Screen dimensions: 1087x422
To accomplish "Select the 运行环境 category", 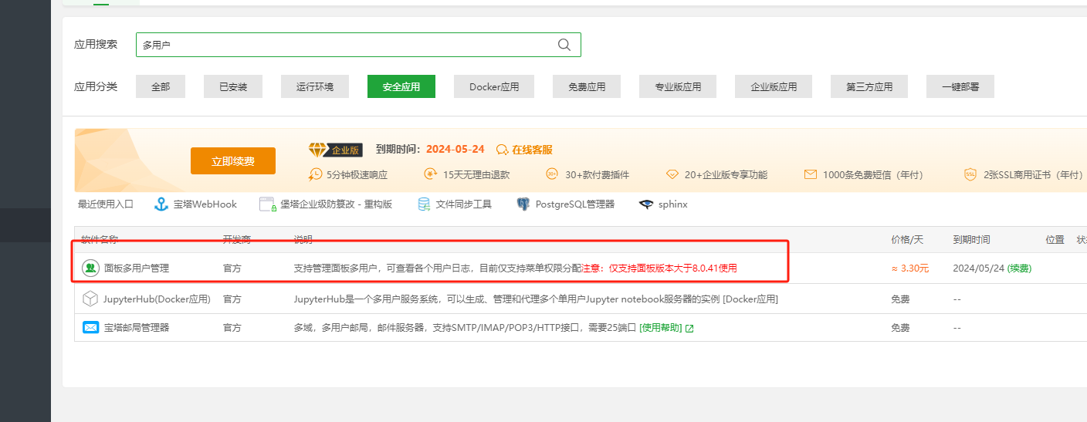I will point(315,86).
